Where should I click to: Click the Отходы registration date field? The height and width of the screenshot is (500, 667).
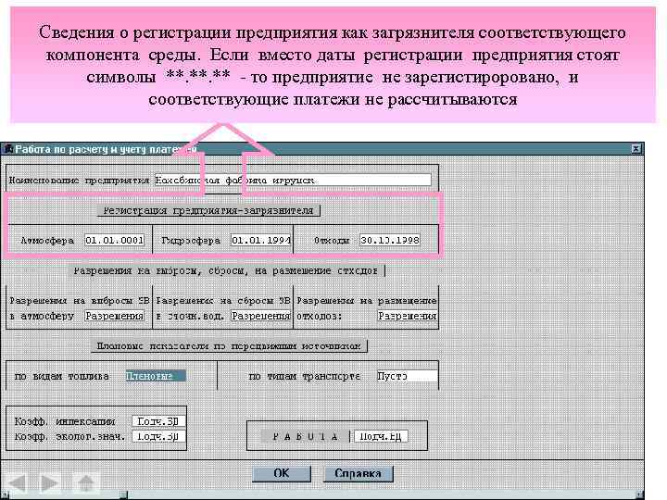[390, 240]
